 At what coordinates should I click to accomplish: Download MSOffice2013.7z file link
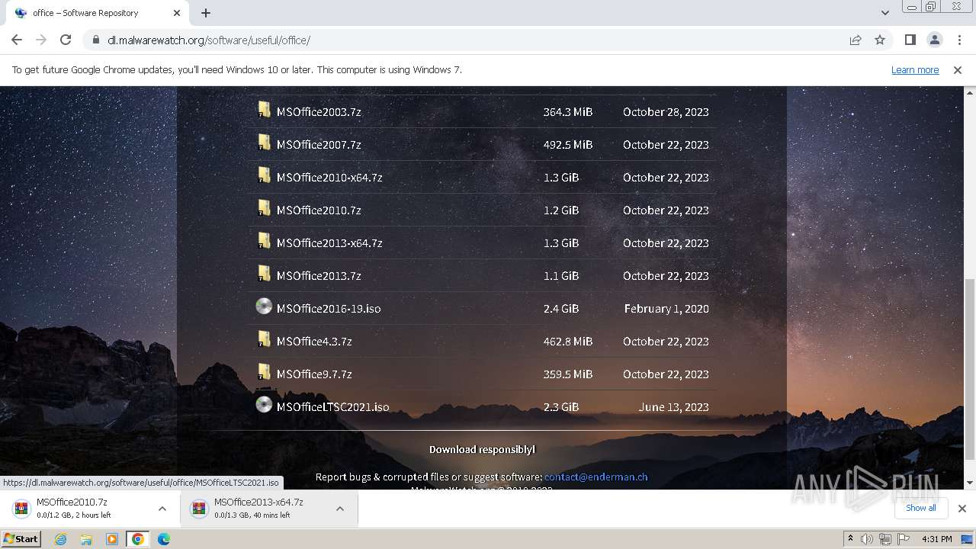(x=319, y=275)
